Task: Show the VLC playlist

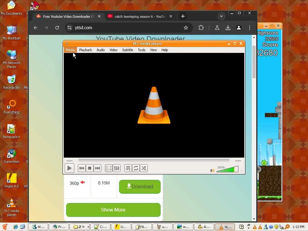Action: [x=128, y=168]
